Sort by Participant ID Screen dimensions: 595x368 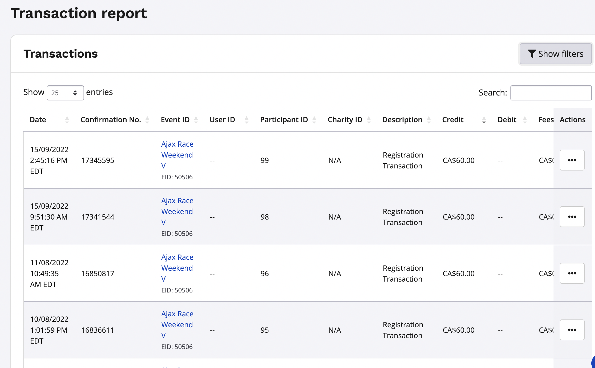tap(314, 120)
